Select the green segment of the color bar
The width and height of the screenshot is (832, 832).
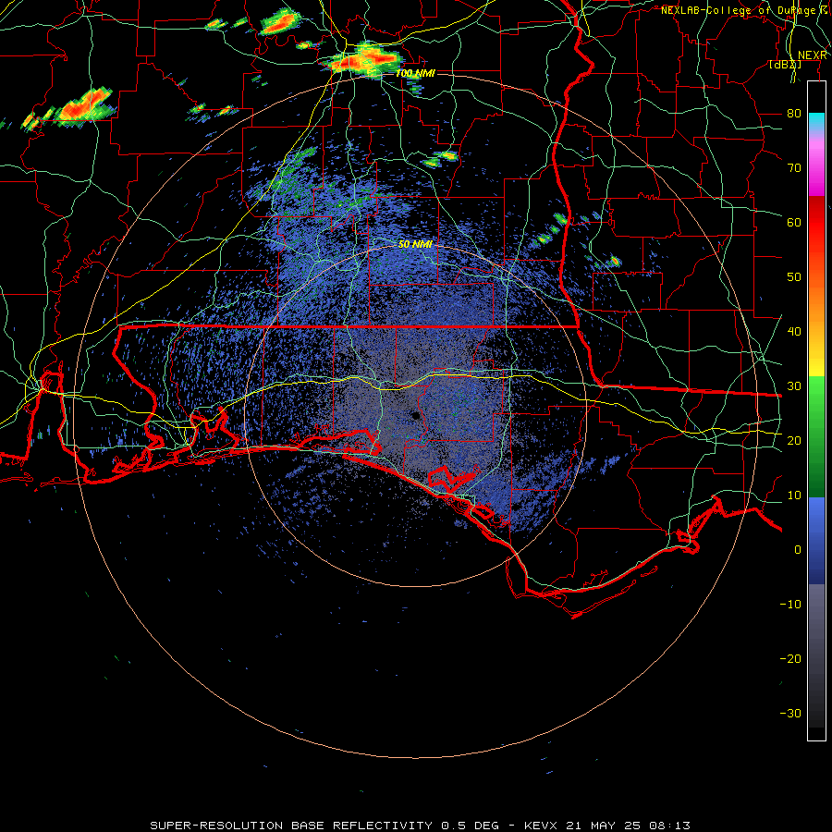(x=816, y=436)
